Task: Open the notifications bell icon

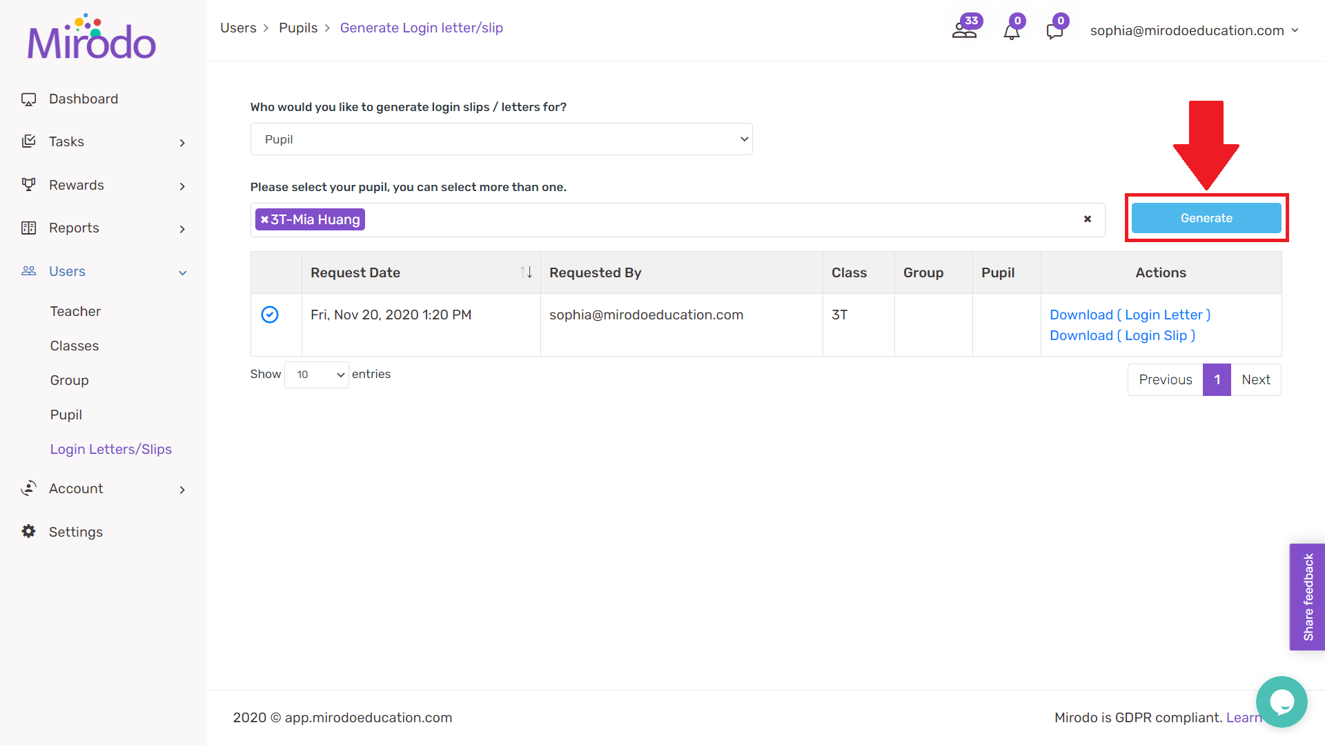Action: coord(1012,32)
